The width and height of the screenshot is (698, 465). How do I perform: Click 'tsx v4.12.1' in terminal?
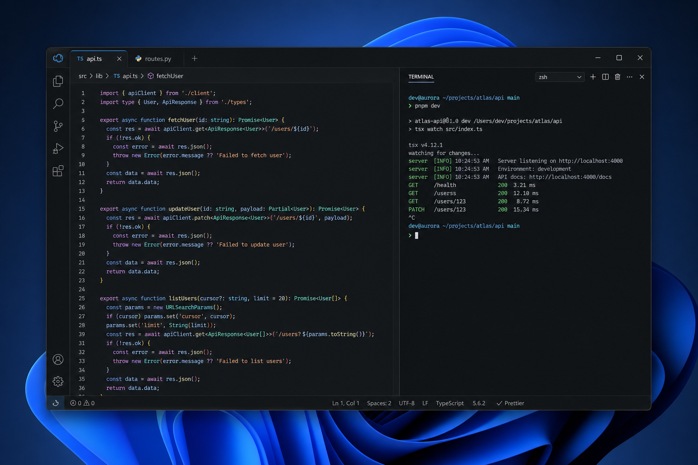(x=425, y=145)
